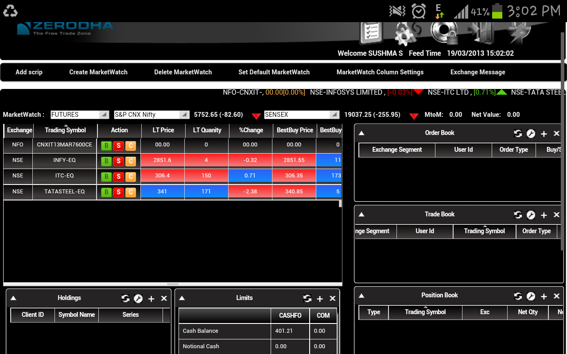Open the Add scrip menu
The image size is (567, 354).
[29, 72]
